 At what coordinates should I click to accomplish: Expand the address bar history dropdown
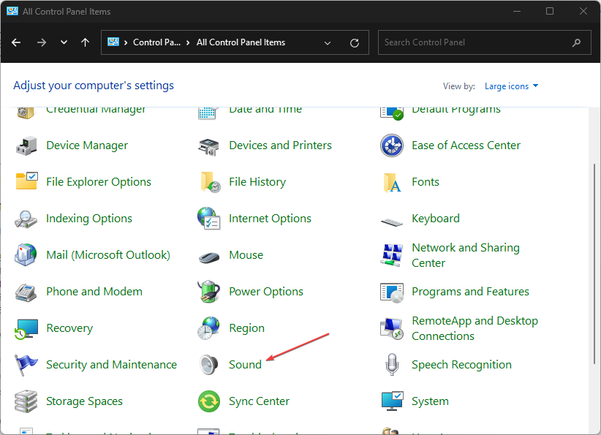(x=328, y=42)
